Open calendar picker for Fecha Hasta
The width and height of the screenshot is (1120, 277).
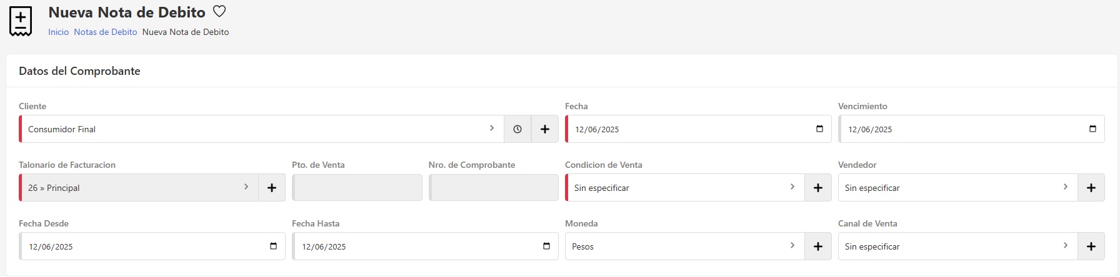(546, 246)
